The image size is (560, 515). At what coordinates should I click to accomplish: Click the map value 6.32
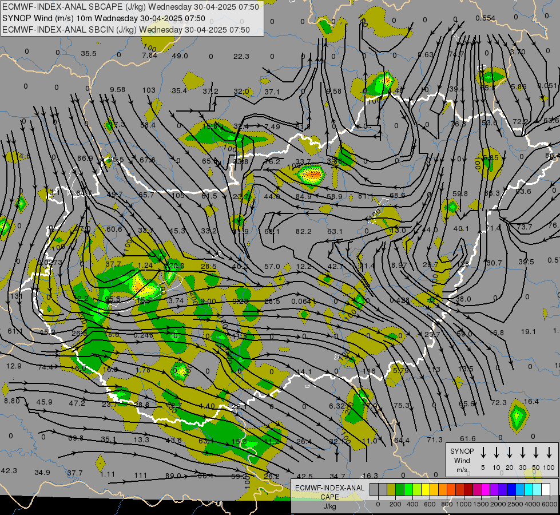point(337,406)
